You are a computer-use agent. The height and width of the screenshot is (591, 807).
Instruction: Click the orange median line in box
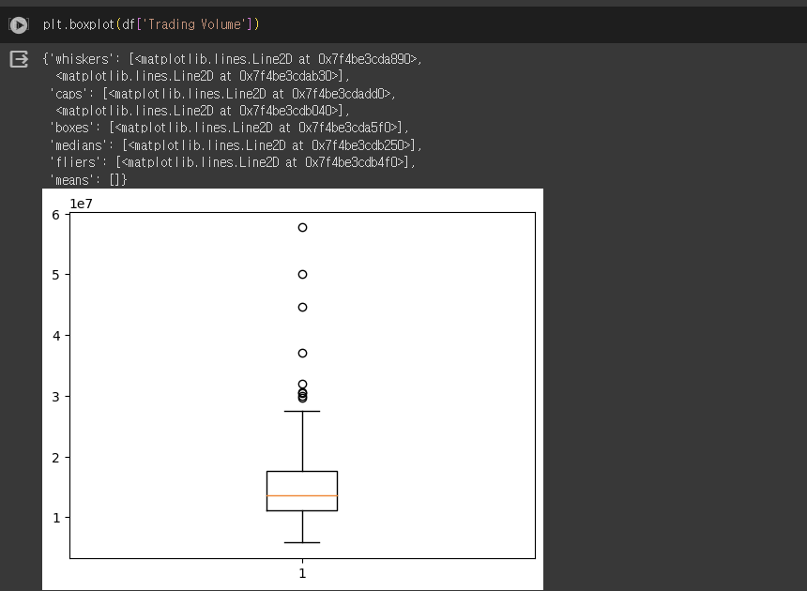click(302, 495)
